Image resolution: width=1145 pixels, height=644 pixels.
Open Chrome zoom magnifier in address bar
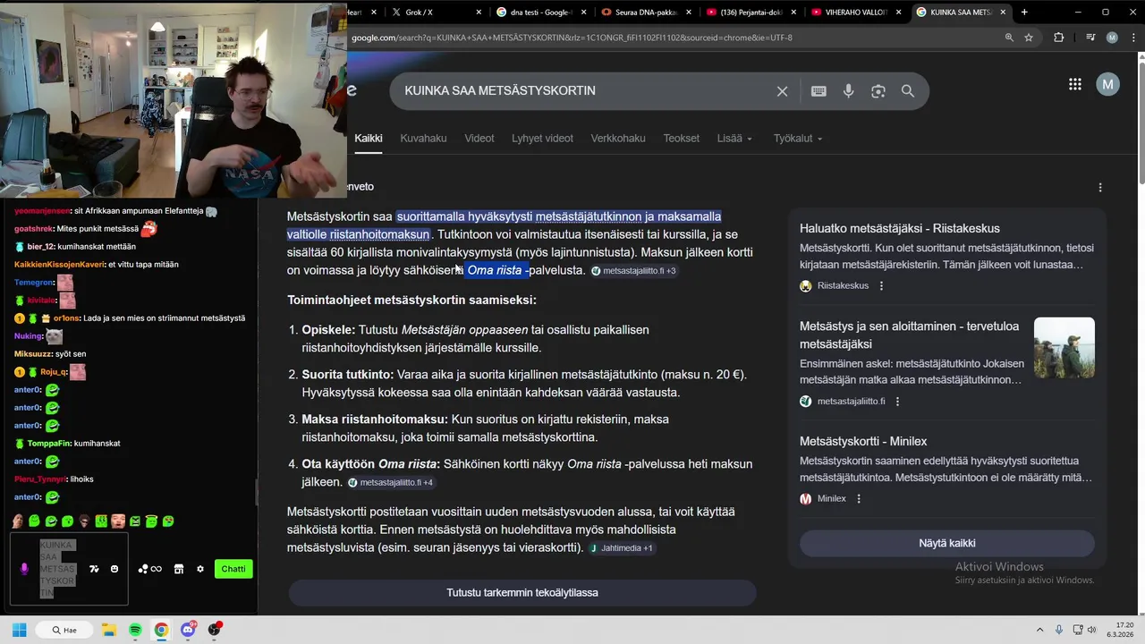point(1009,38)
